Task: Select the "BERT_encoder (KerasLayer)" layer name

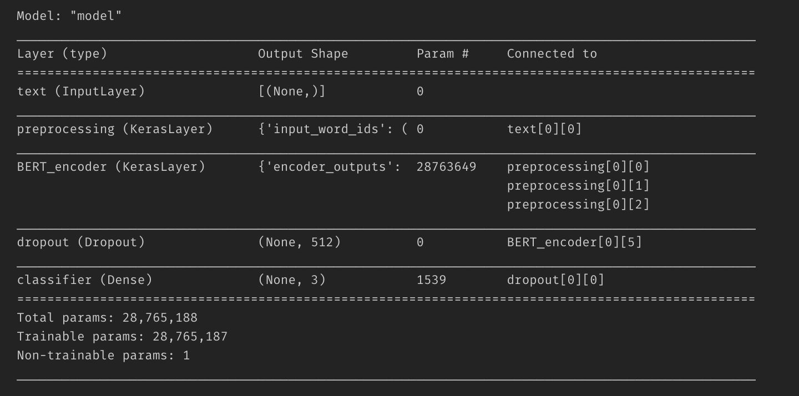Action: (111, 167)
